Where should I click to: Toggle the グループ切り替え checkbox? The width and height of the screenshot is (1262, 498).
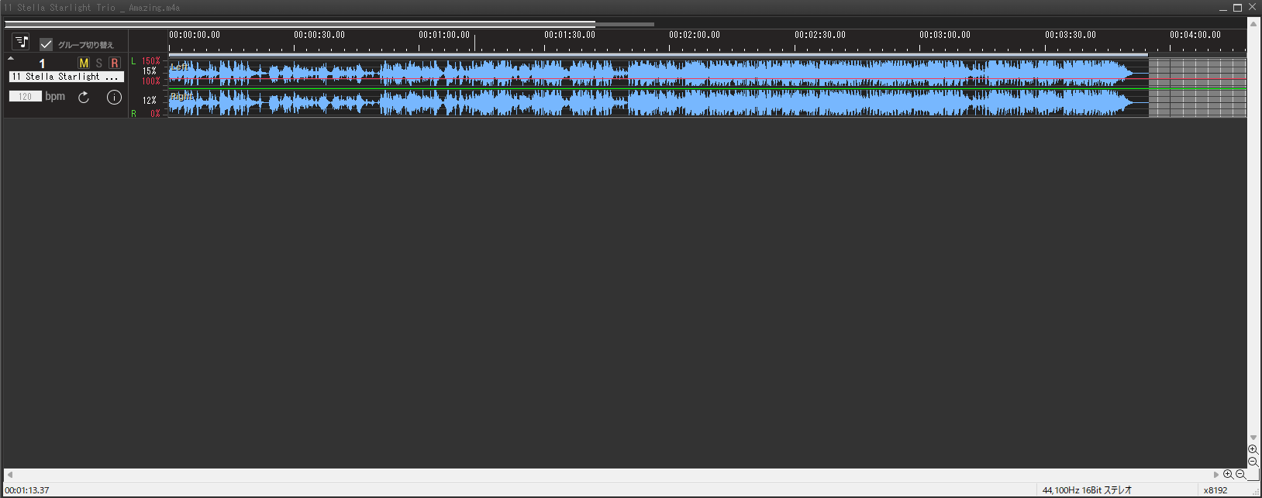47,44
